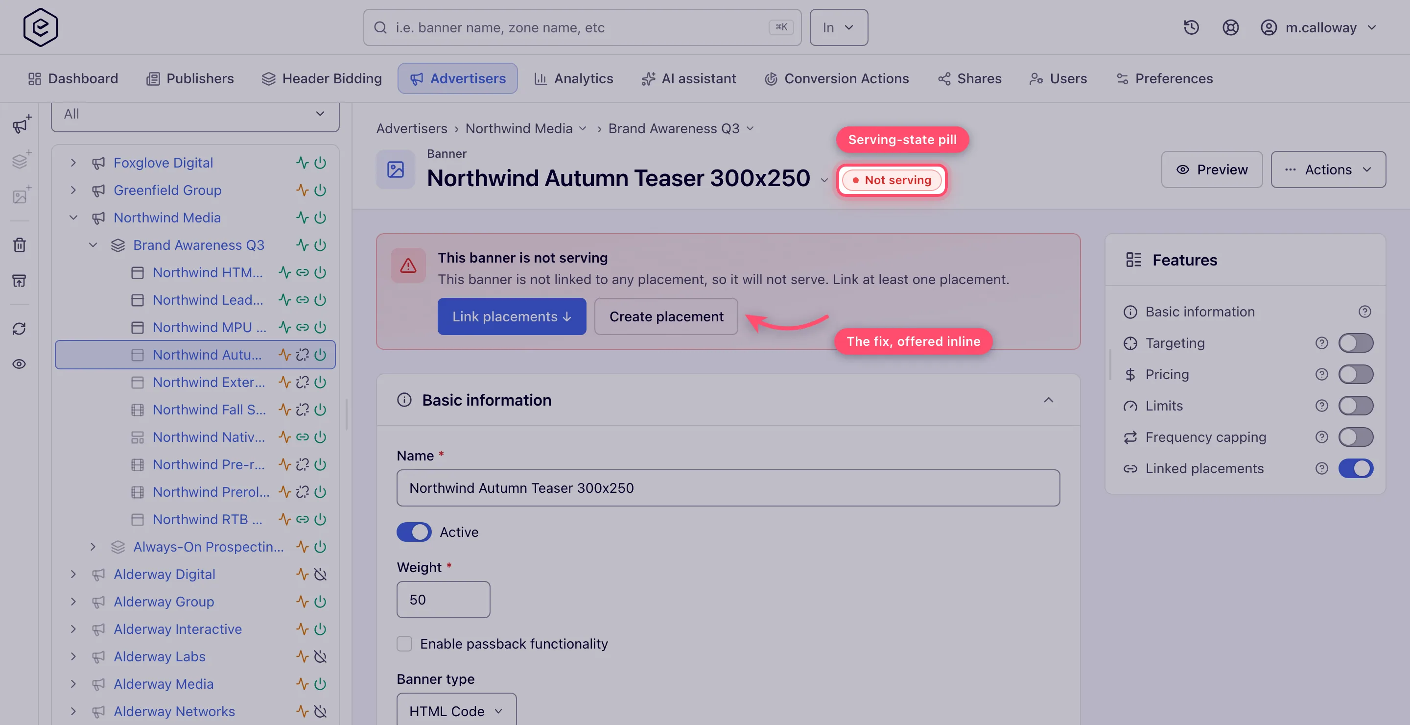
Task: Click help icon next to Basic information feature
Action: pyautogui.click(x=1364, y=312)
